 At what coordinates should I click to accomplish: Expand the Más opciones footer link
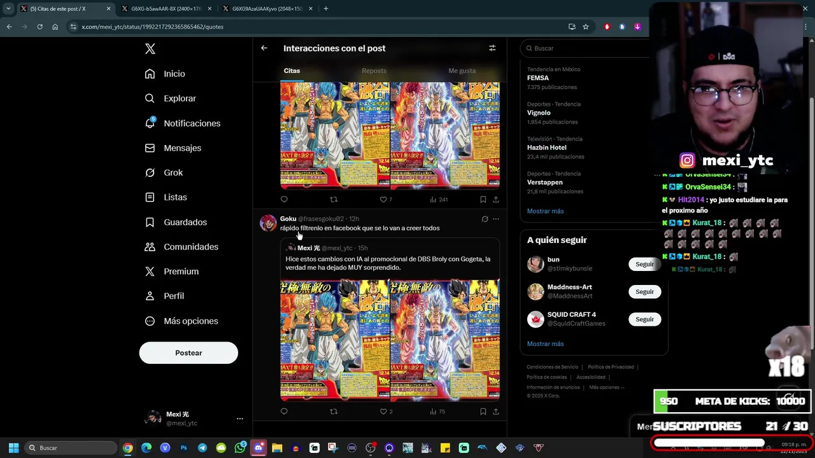pos(606,387)
